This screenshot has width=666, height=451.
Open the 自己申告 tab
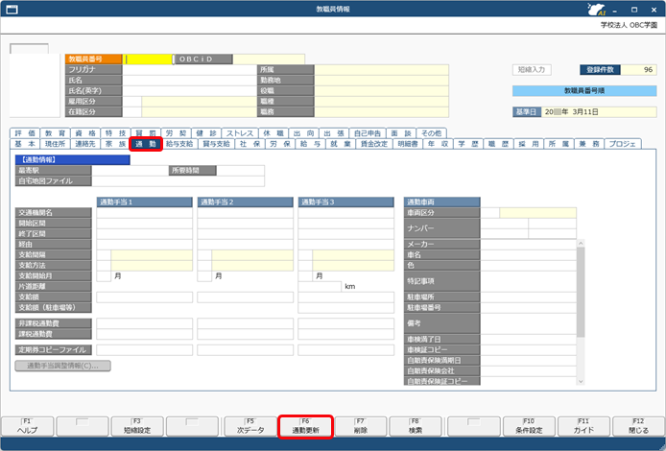coord(369,131)
